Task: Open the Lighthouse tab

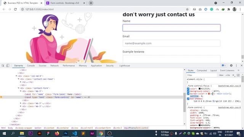Action: click(125, 65)
